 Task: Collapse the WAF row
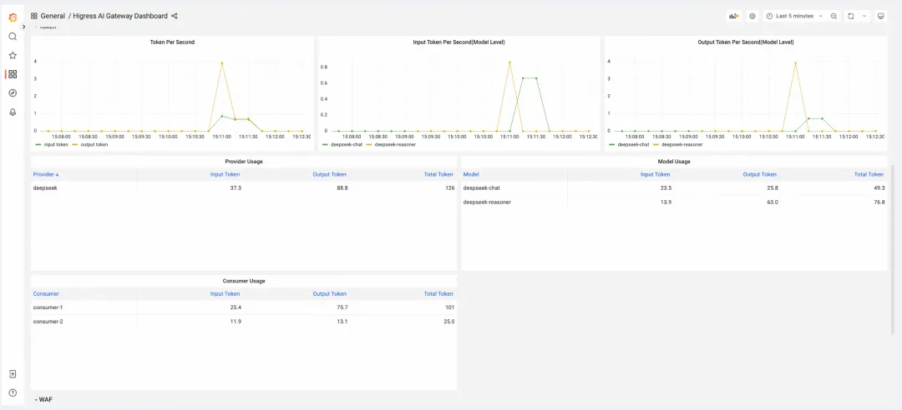pyautogui.click(x=43, y=399)
